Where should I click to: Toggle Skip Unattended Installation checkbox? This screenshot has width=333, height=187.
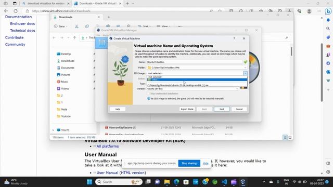pos(149,94)
